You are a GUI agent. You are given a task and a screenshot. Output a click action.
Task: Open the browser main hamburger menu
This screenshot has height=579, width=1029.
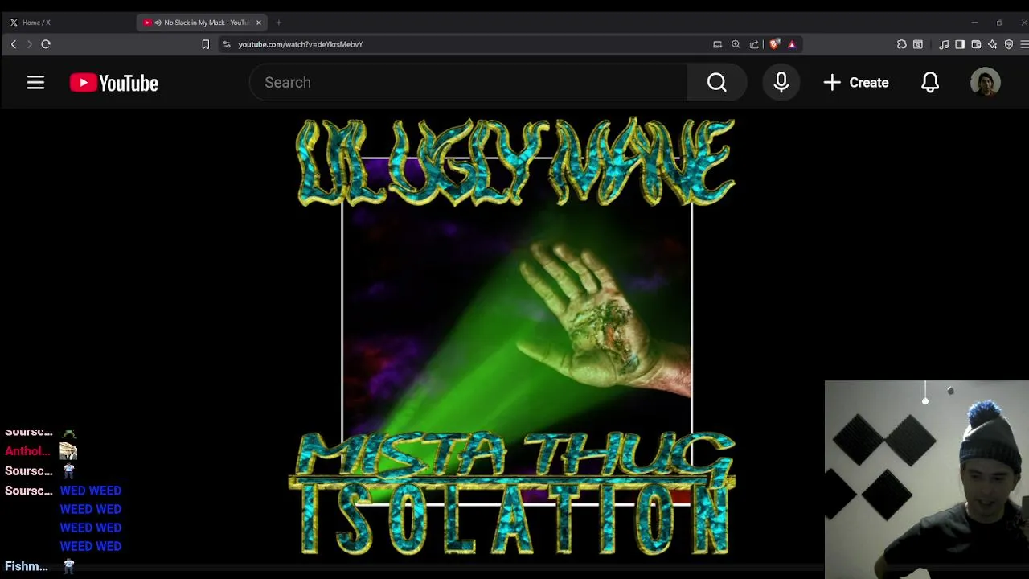tap(1023, 44)
